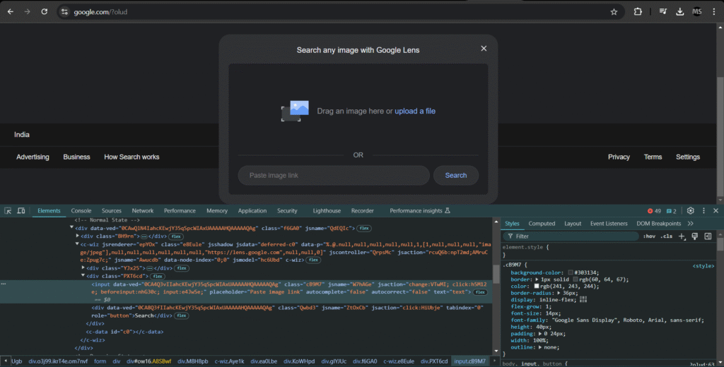Viewport: 724px width, 367px height.
Task: Open DevTools settings gear
Action: click(x=691, y=210)
